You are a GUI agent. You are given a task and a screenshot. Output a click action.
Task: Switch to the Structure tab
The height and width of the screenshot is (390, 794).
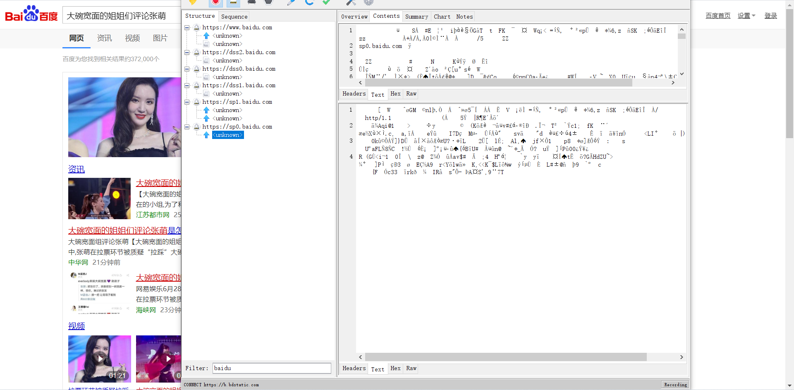pos(200,16)
